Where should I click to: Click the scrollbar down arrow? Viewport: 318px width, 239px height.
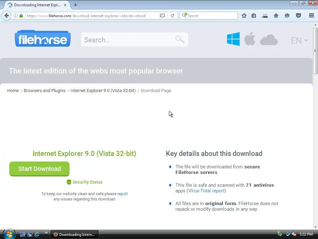(315, 227)
